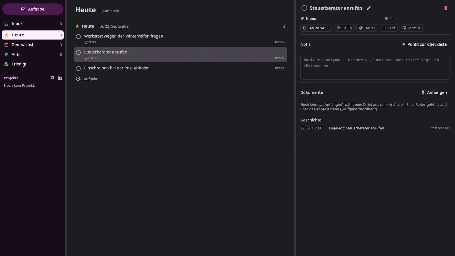This screenshot has height=256, width=455.
Task: Click 'Di, 22. September' date text
Action: (x=115, y=26)
